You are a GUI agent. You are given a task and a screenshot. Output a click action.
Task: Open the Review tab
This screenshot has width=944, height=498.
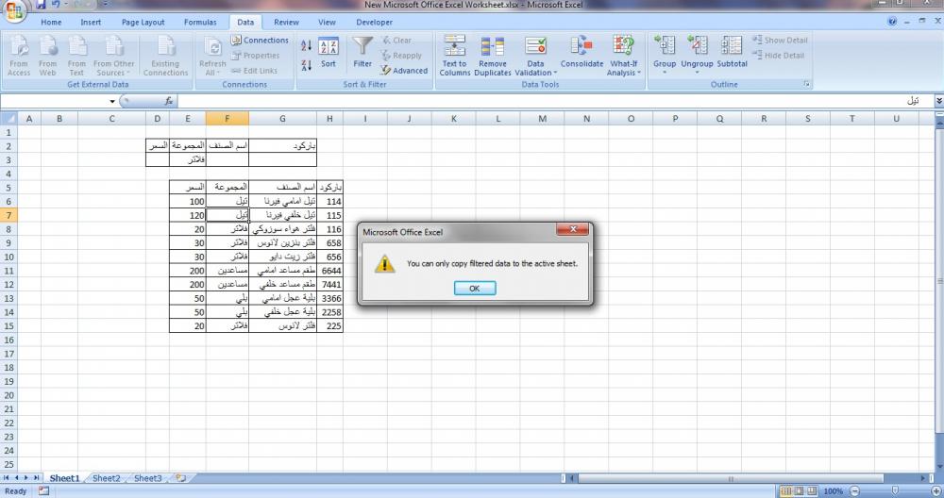[x=286, y=23]
